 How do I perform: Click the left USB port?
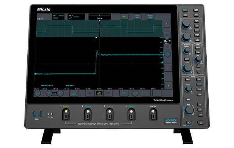click(x=34, y=114)
